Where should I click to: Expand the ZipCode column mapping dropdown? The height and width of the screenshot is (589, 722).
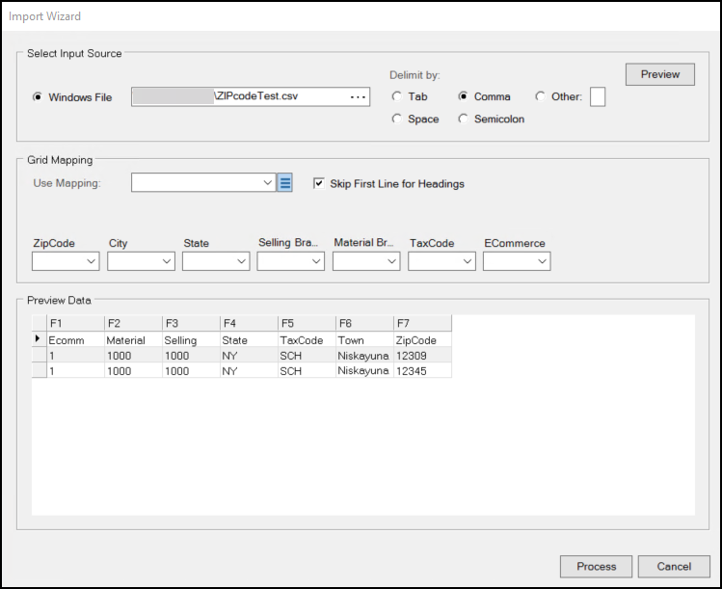coord(66,261)
